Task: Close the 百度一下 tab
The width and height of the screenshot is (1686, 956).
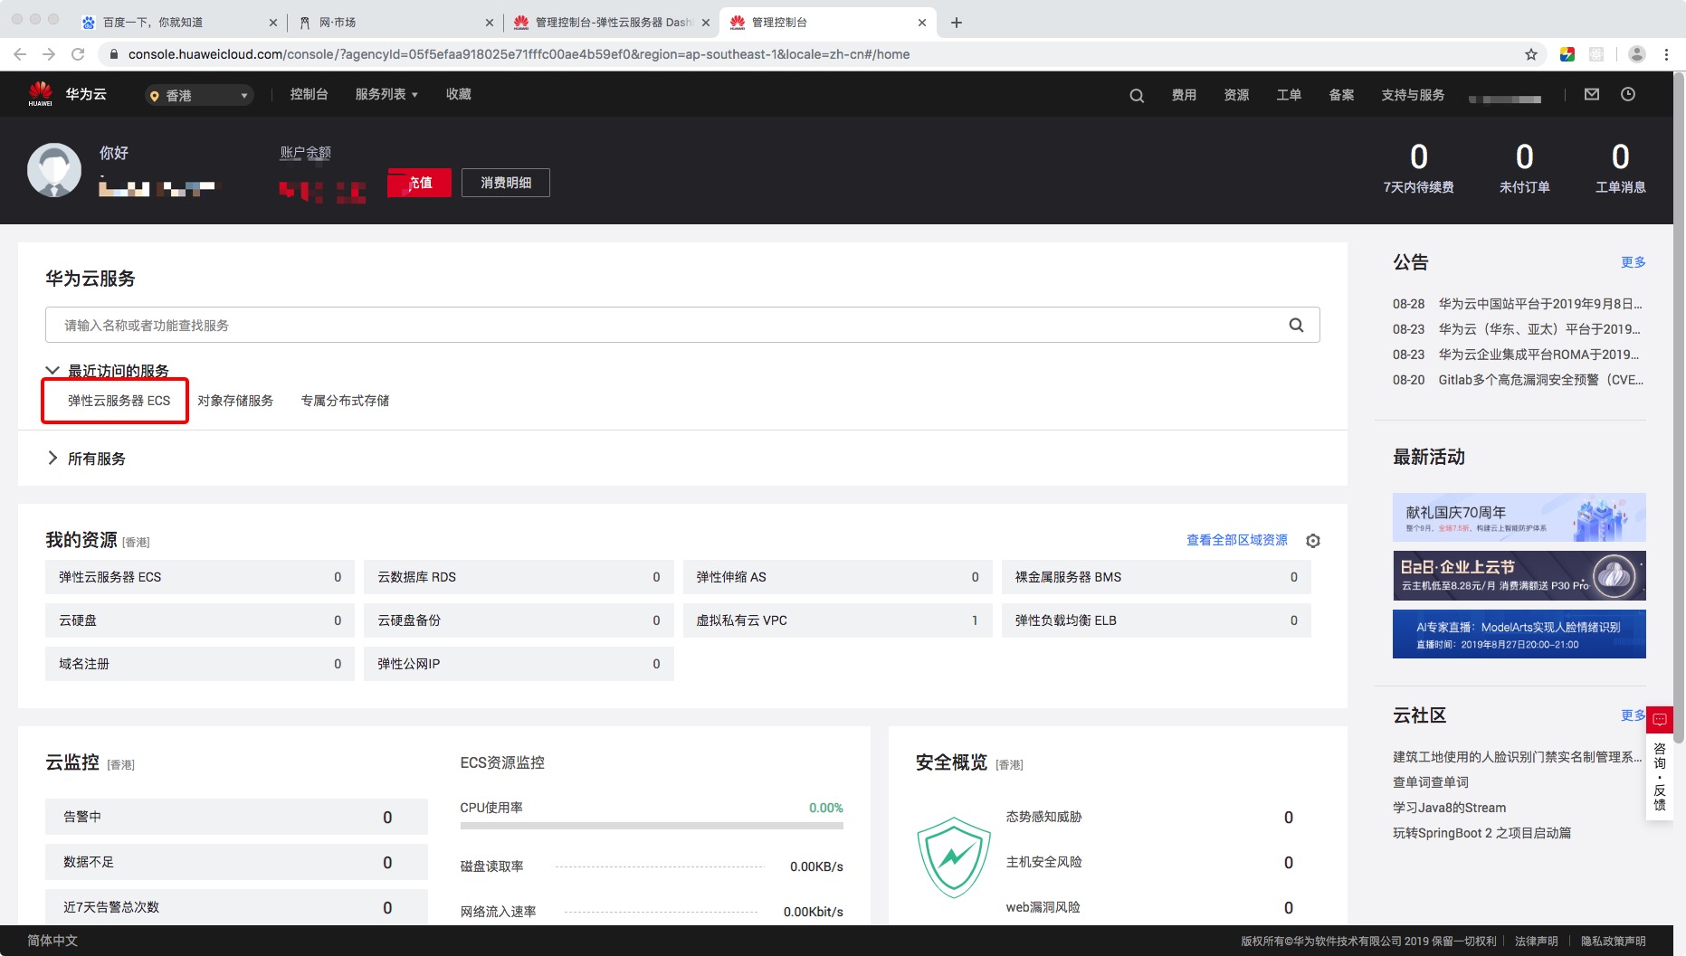Action: point(273,23)
